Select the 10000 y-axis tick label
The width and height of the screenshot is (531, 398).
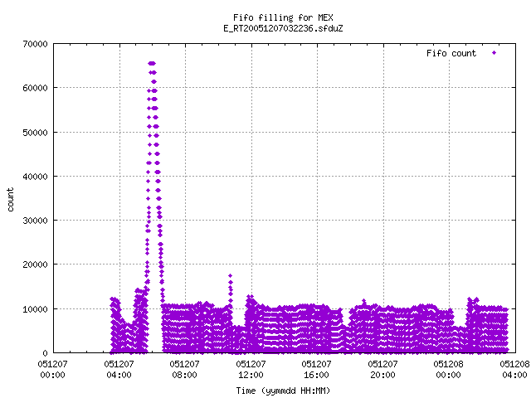35,309
